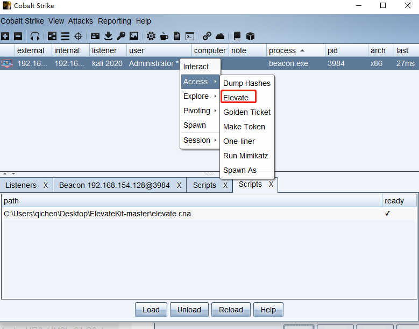Viewport: 419px width, 329px height.
Task: Select Make Token in the submenu
Action: (x=247, y=127)
